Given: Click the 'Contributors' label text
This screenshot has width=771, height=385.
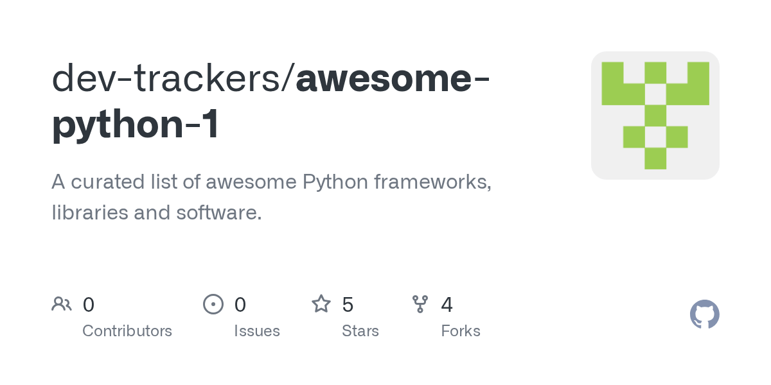Looking at the screenshot, I should (127, 331).
